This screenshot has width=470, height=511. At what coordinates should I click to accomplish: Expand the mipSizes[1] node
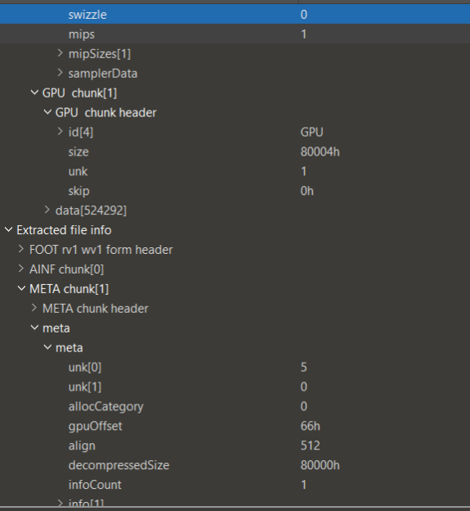pyautogui.click(x=60, y=53)
